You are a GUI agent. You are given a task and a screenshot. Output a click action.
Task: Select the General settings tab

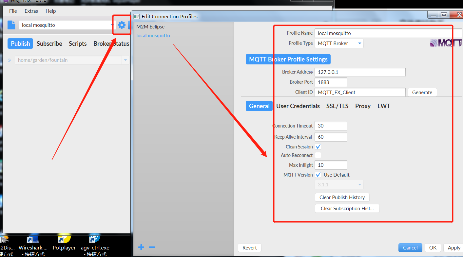pyautogui.click(x=259, y=106)
